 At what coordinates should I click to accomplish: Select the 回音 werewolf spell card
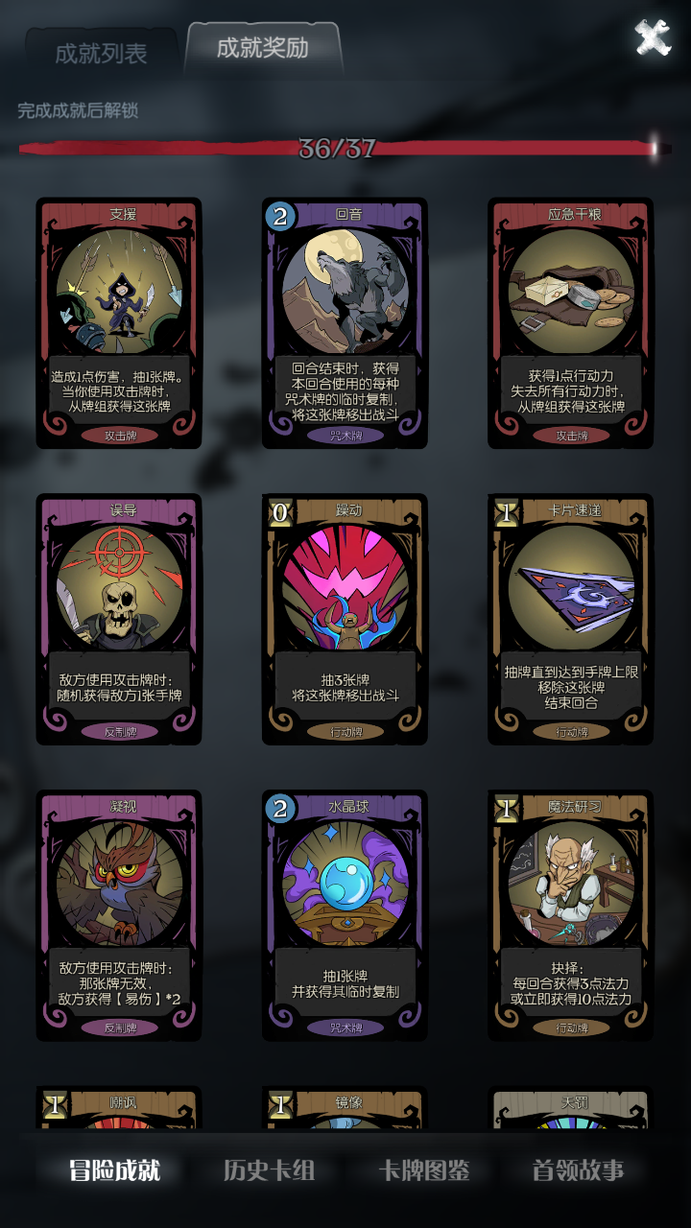(345, 323)
